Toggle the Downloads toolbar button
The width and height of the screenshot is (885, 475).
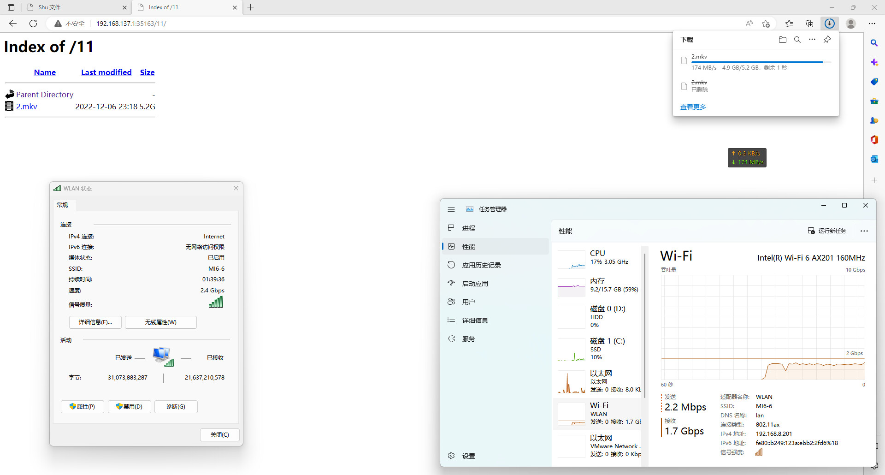click(830, 24)
